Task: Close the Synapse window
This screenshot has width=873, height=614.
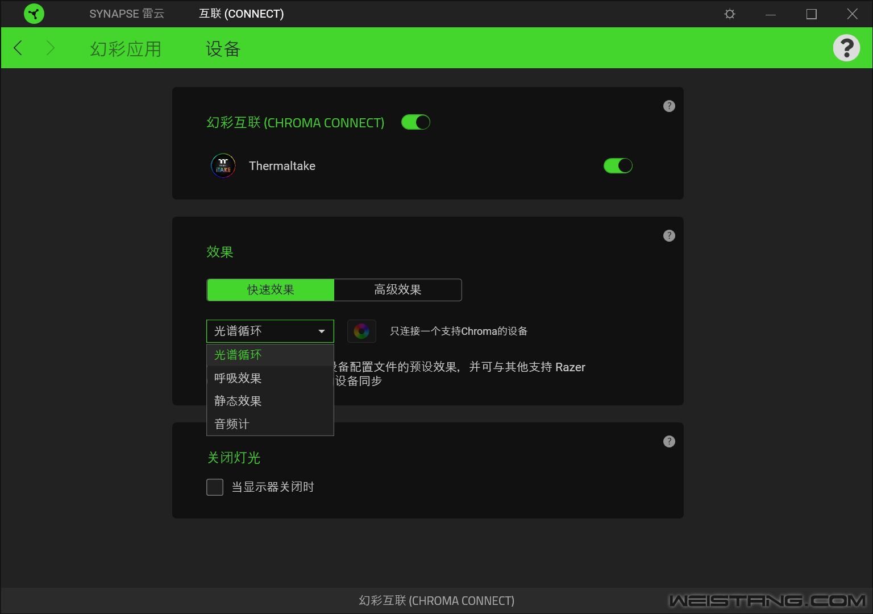Action: pos(852,14)
